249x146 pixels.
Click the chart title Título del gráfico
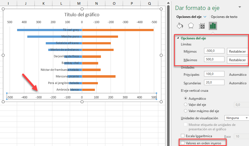[82, 15]
